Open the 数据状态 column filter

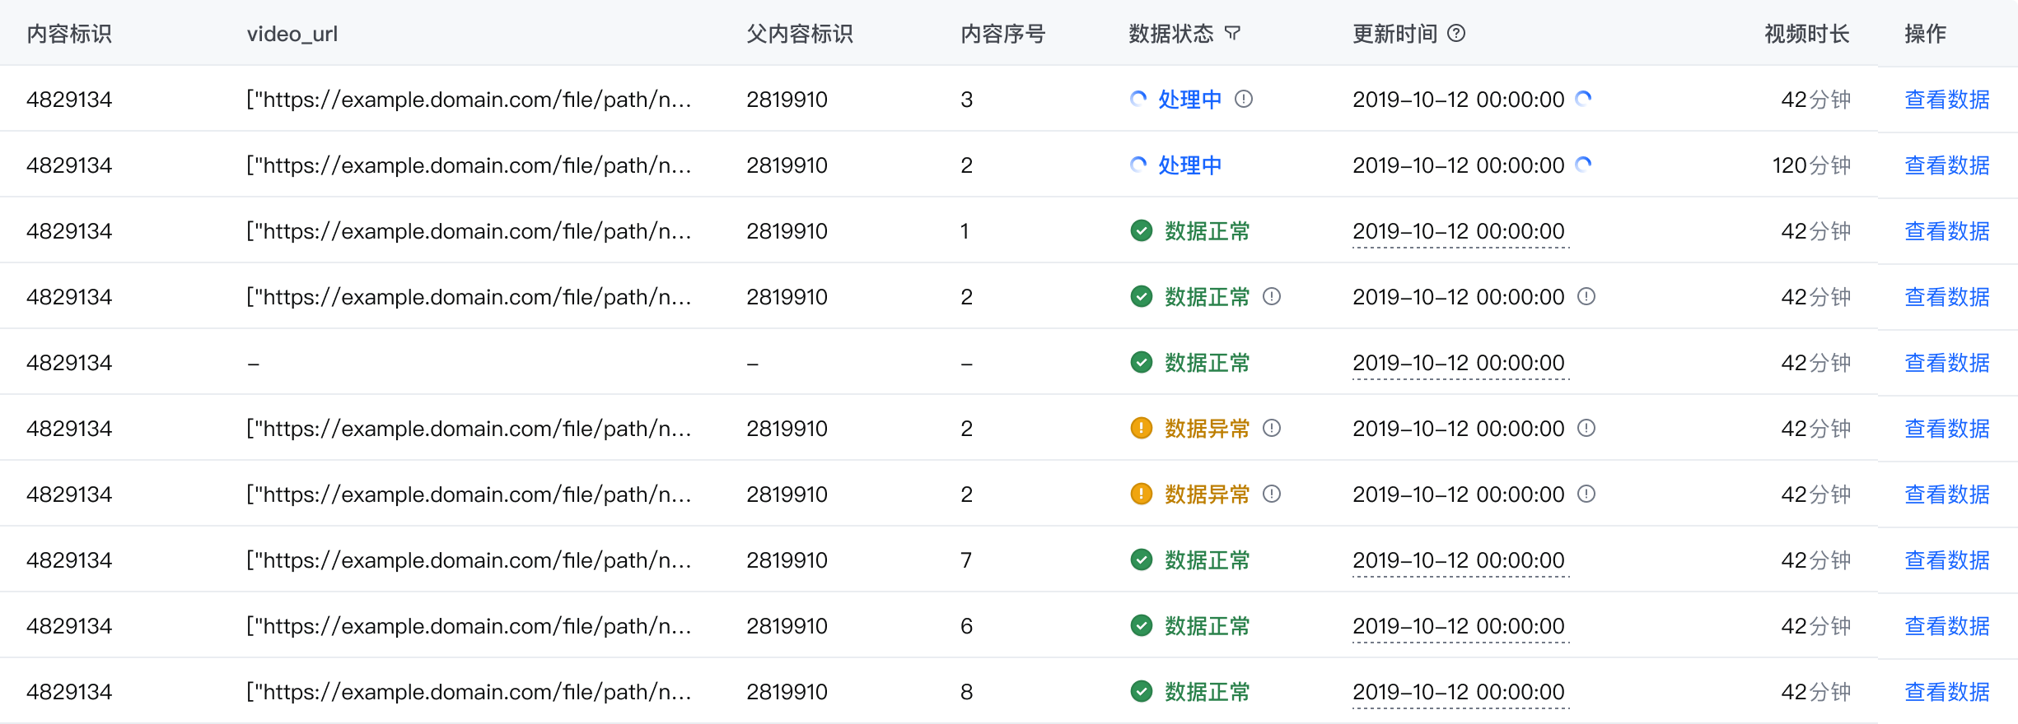pyautogui.click(x=1232, y=34)
